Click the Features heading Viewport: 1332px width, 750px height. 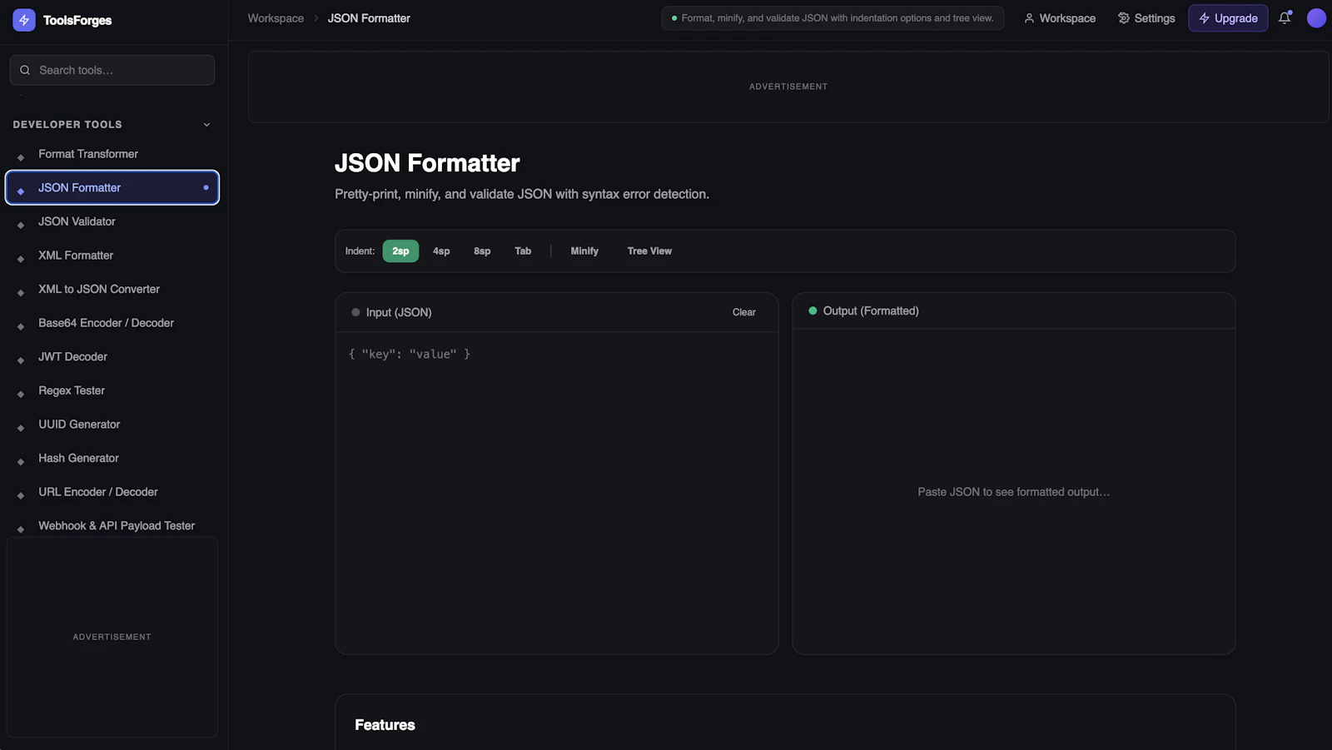[385, 725]
